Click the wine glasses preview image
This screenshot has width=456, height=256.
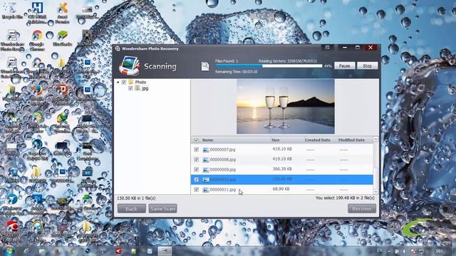pos(286,107)
